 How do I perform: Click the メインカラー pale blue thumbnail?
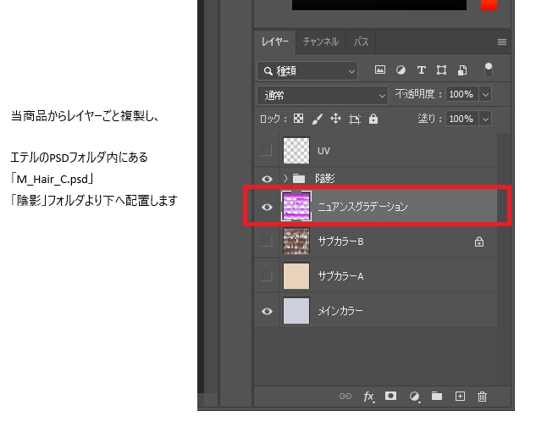click(296, 311)
